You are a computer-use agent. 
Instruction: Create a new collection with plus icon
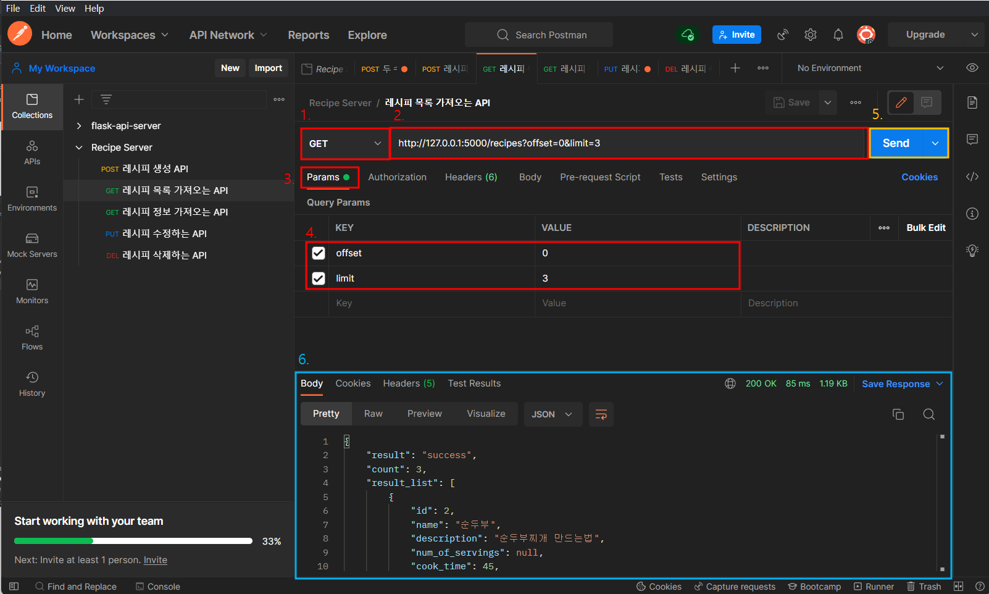[x=79, y=99]
